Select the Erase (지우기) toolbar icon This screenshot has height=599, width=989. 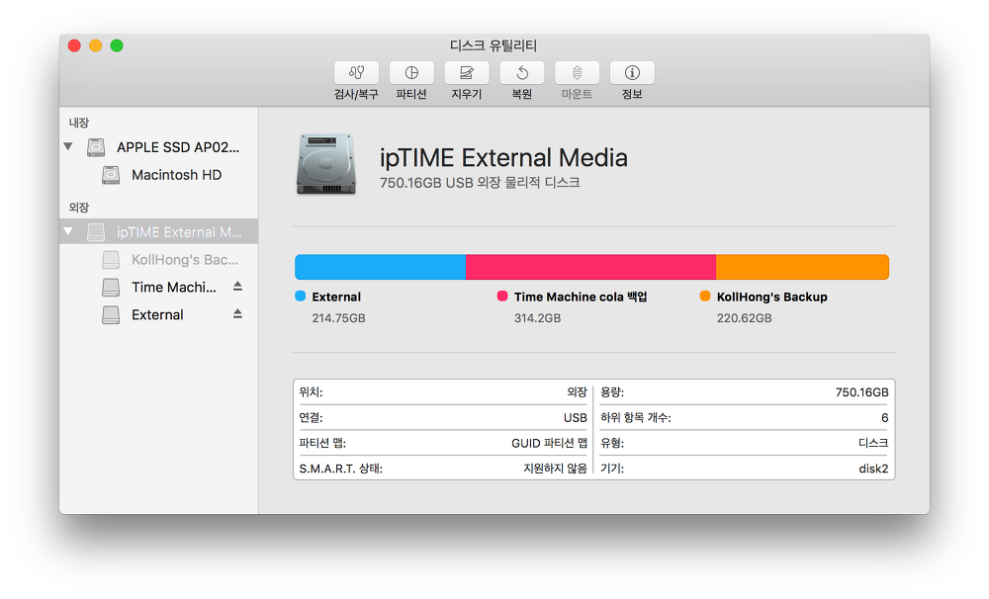[x=467, y=73]
